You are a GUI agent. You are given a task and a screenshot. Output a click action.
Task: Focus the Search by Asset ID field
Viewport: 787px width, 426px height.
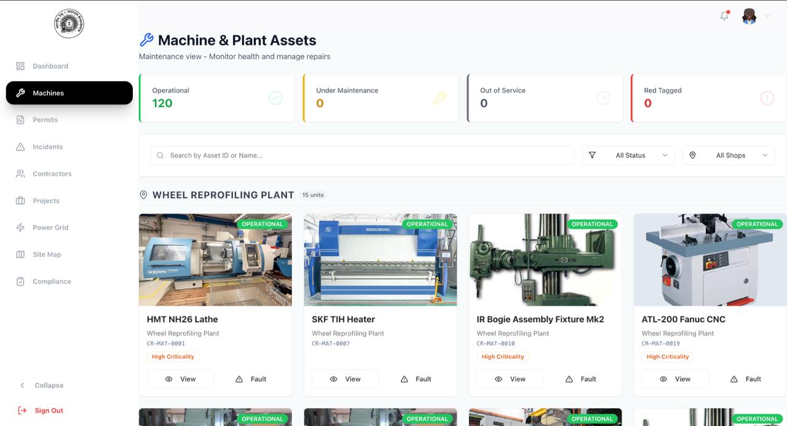363,155
